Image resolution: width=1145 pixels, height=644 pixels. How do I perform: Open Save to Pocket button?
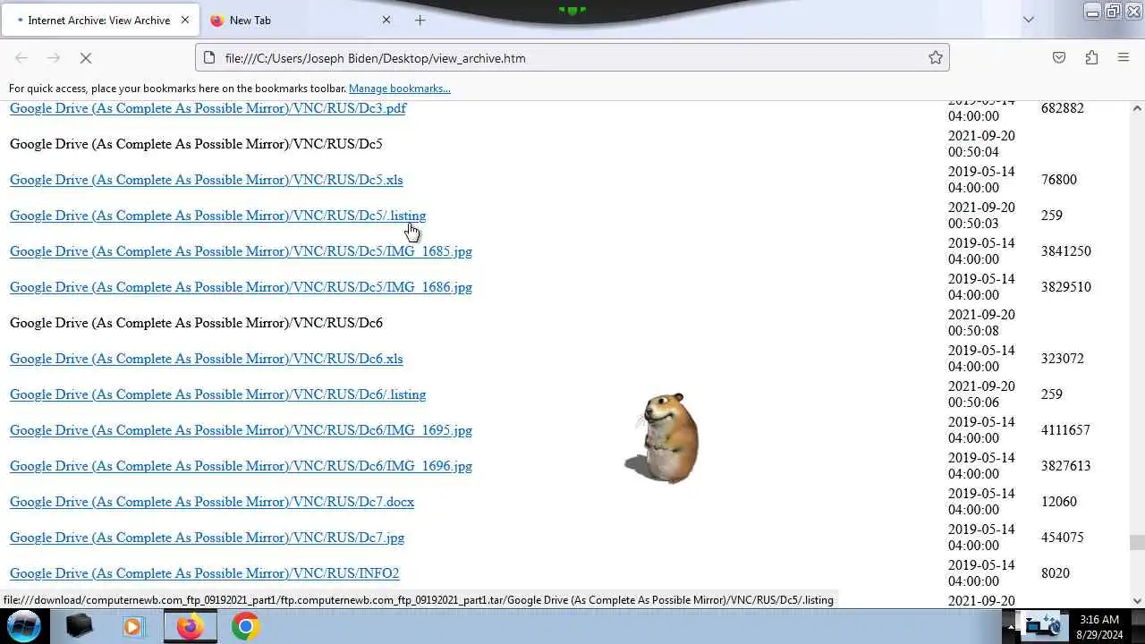click(x=1059, y=58)
